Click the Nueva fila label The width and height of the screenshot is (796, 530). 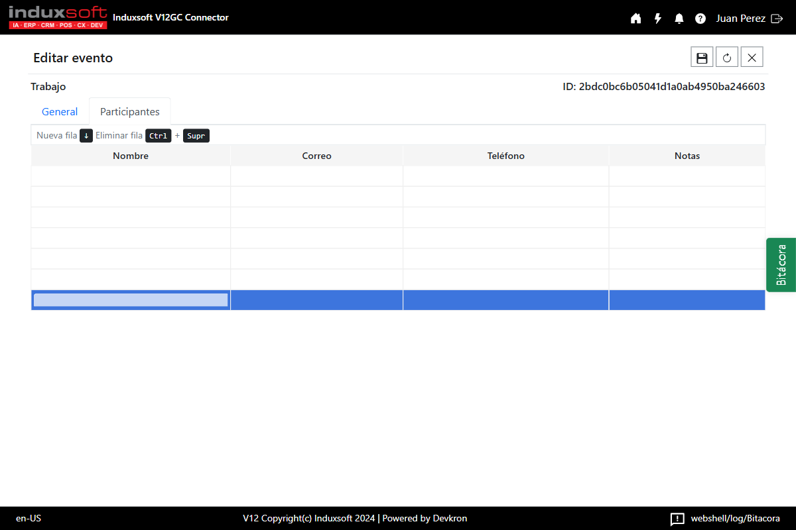click(57, 135)
